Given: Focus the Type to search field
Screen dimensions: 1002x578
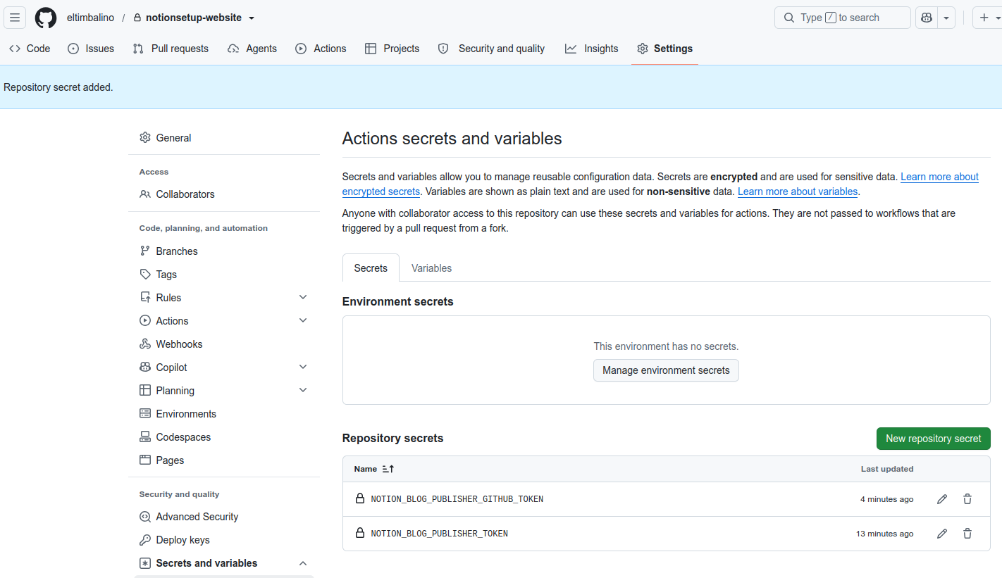Looking at the screenshot, I should [843, 18].
